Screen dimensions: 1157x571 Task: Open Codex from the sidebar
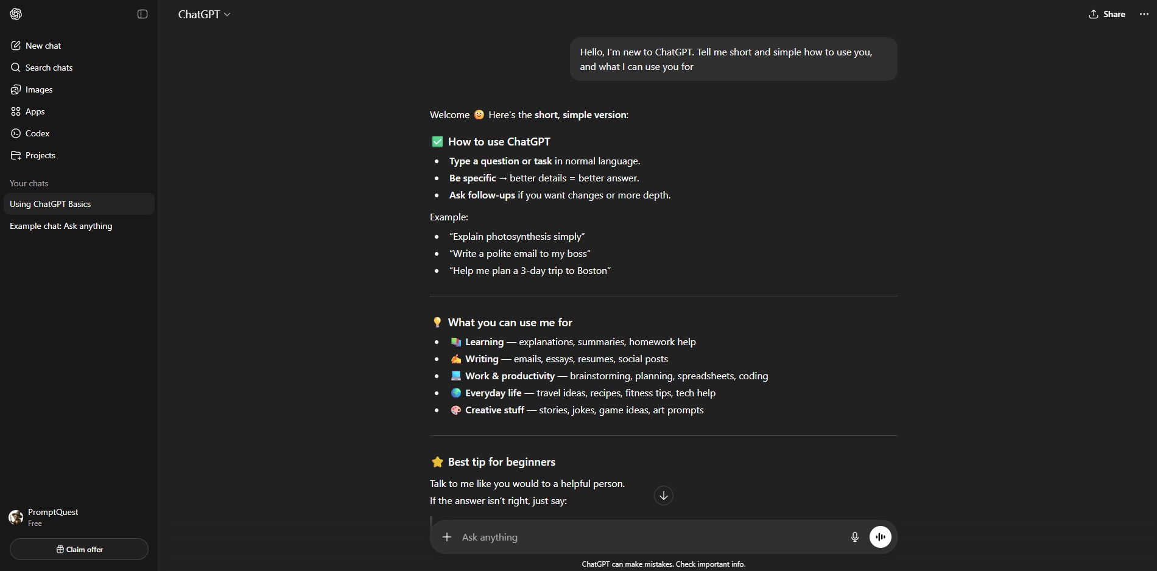coord(37,133)
